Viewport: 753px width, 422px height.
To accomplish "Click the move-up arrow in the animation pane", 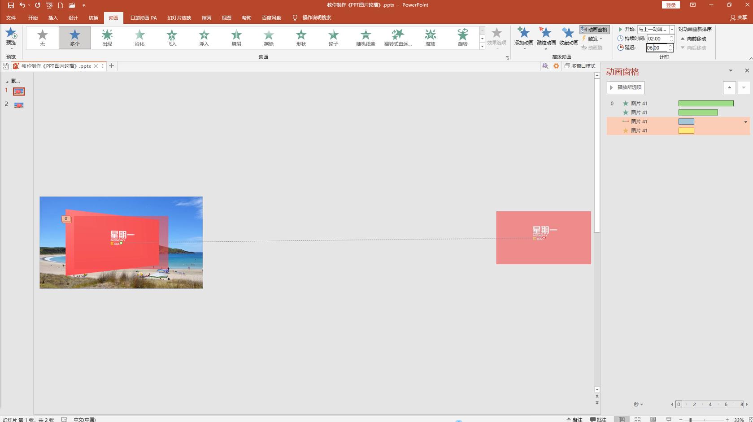I will [x=729, y=87].
